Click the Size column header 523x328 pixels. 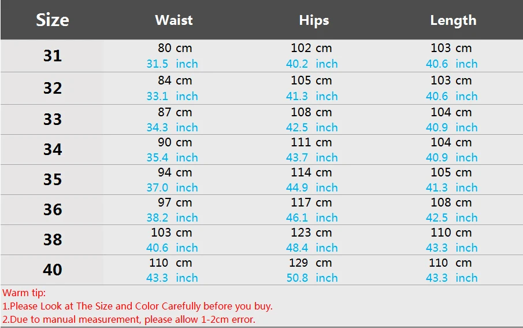click(53, 20)
